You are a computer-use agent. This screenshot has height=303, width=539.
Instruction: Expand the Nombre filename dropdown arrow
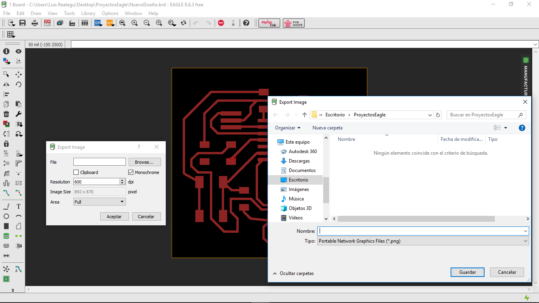tap(525, 231)
